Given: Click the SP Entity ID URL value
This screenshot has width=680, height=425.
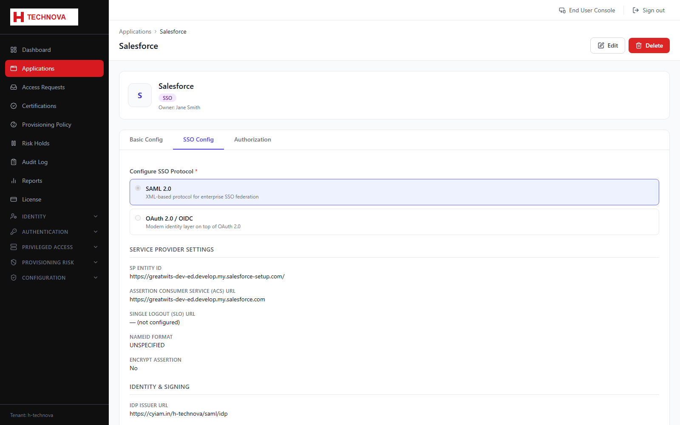Looking at the screenshot, I should [207, 276].
